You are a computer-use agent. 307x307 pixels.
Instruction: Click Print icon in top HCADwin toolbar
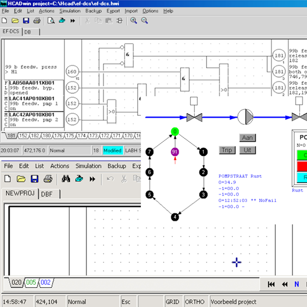pyautogui.click(x=37, y=21)
